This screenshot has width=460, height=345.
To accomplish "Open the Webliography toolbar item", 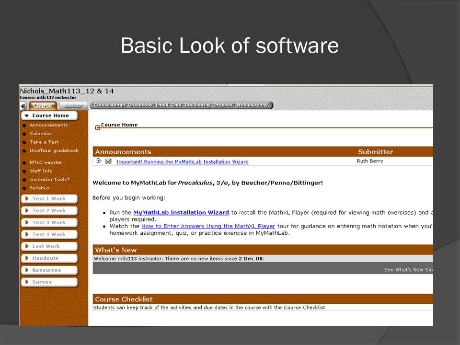I will [253, 105].
